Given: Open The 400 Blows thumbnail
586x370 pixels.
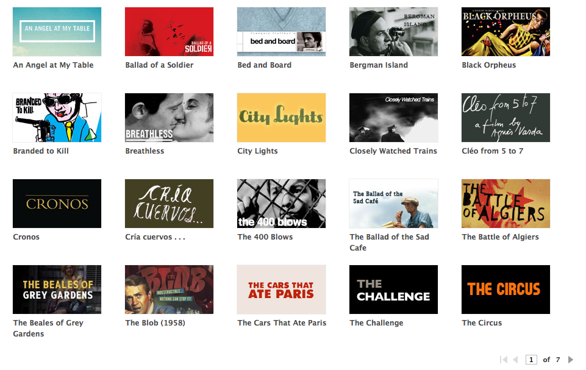Looking at the screenshot, I should (282, 204).
